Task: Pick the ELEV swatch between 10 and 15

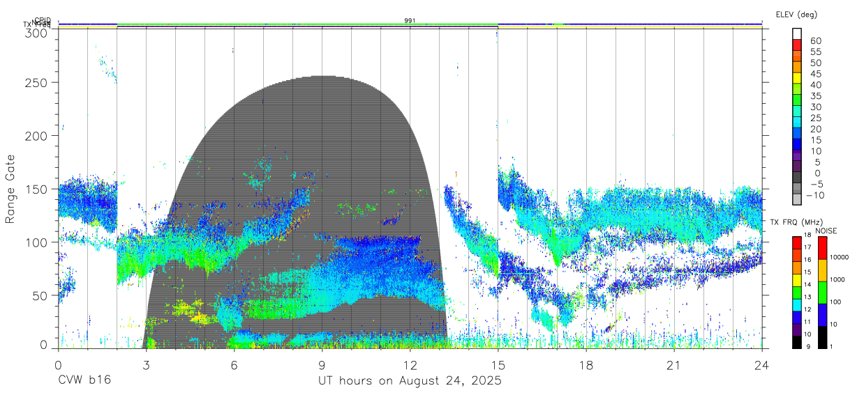Action: (x=797, y=145)
